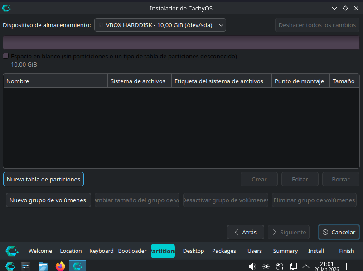The width and height of the screenshot is (363, 271).
Task: Open the CachyOS application launcher in the taskbar
Action: coord(10,266)
